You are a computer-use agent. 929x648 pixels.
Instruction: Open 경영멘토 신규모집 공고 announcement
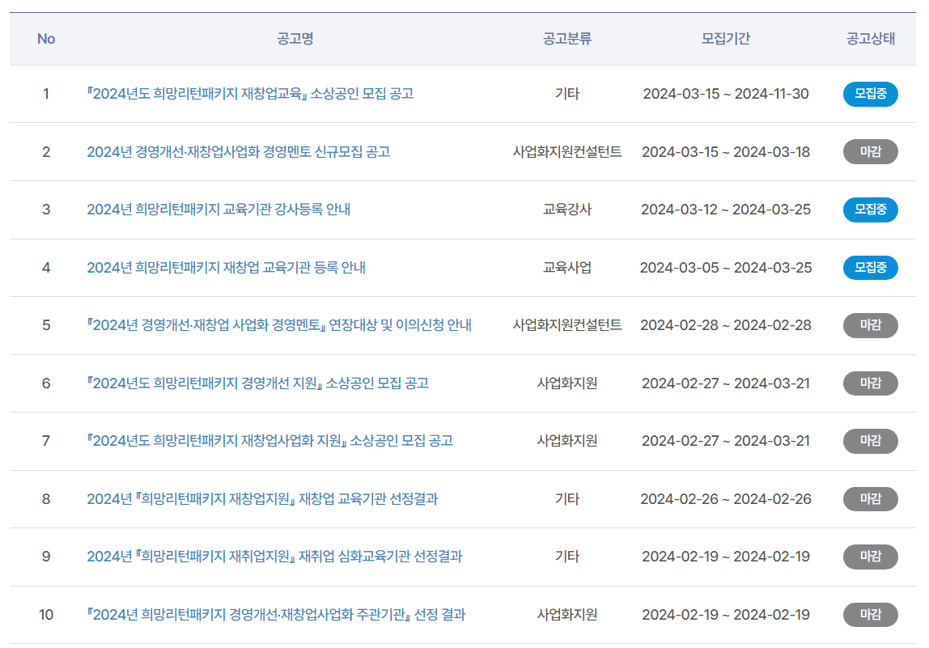238,151
